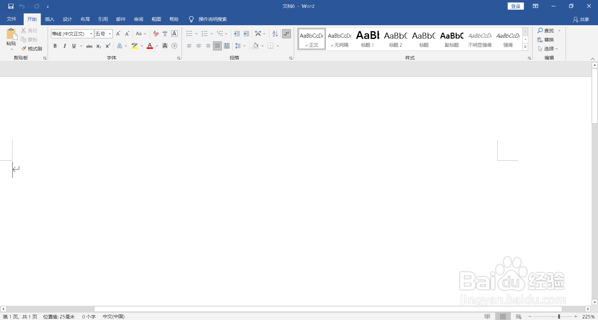Screen dimensions: 598x320
Task: Increase paragraph indent
Action: pos(246,34)
